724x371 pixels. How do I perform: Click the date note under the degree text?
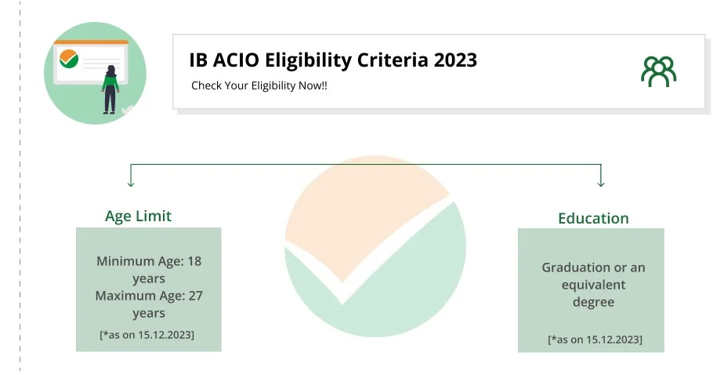coord(595,339)
